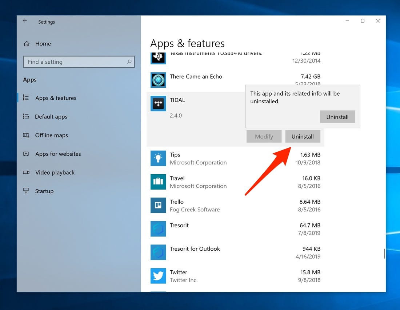Click the Tresorit app icon
This screenshot has width=400, height=310.
click(158, 229)
